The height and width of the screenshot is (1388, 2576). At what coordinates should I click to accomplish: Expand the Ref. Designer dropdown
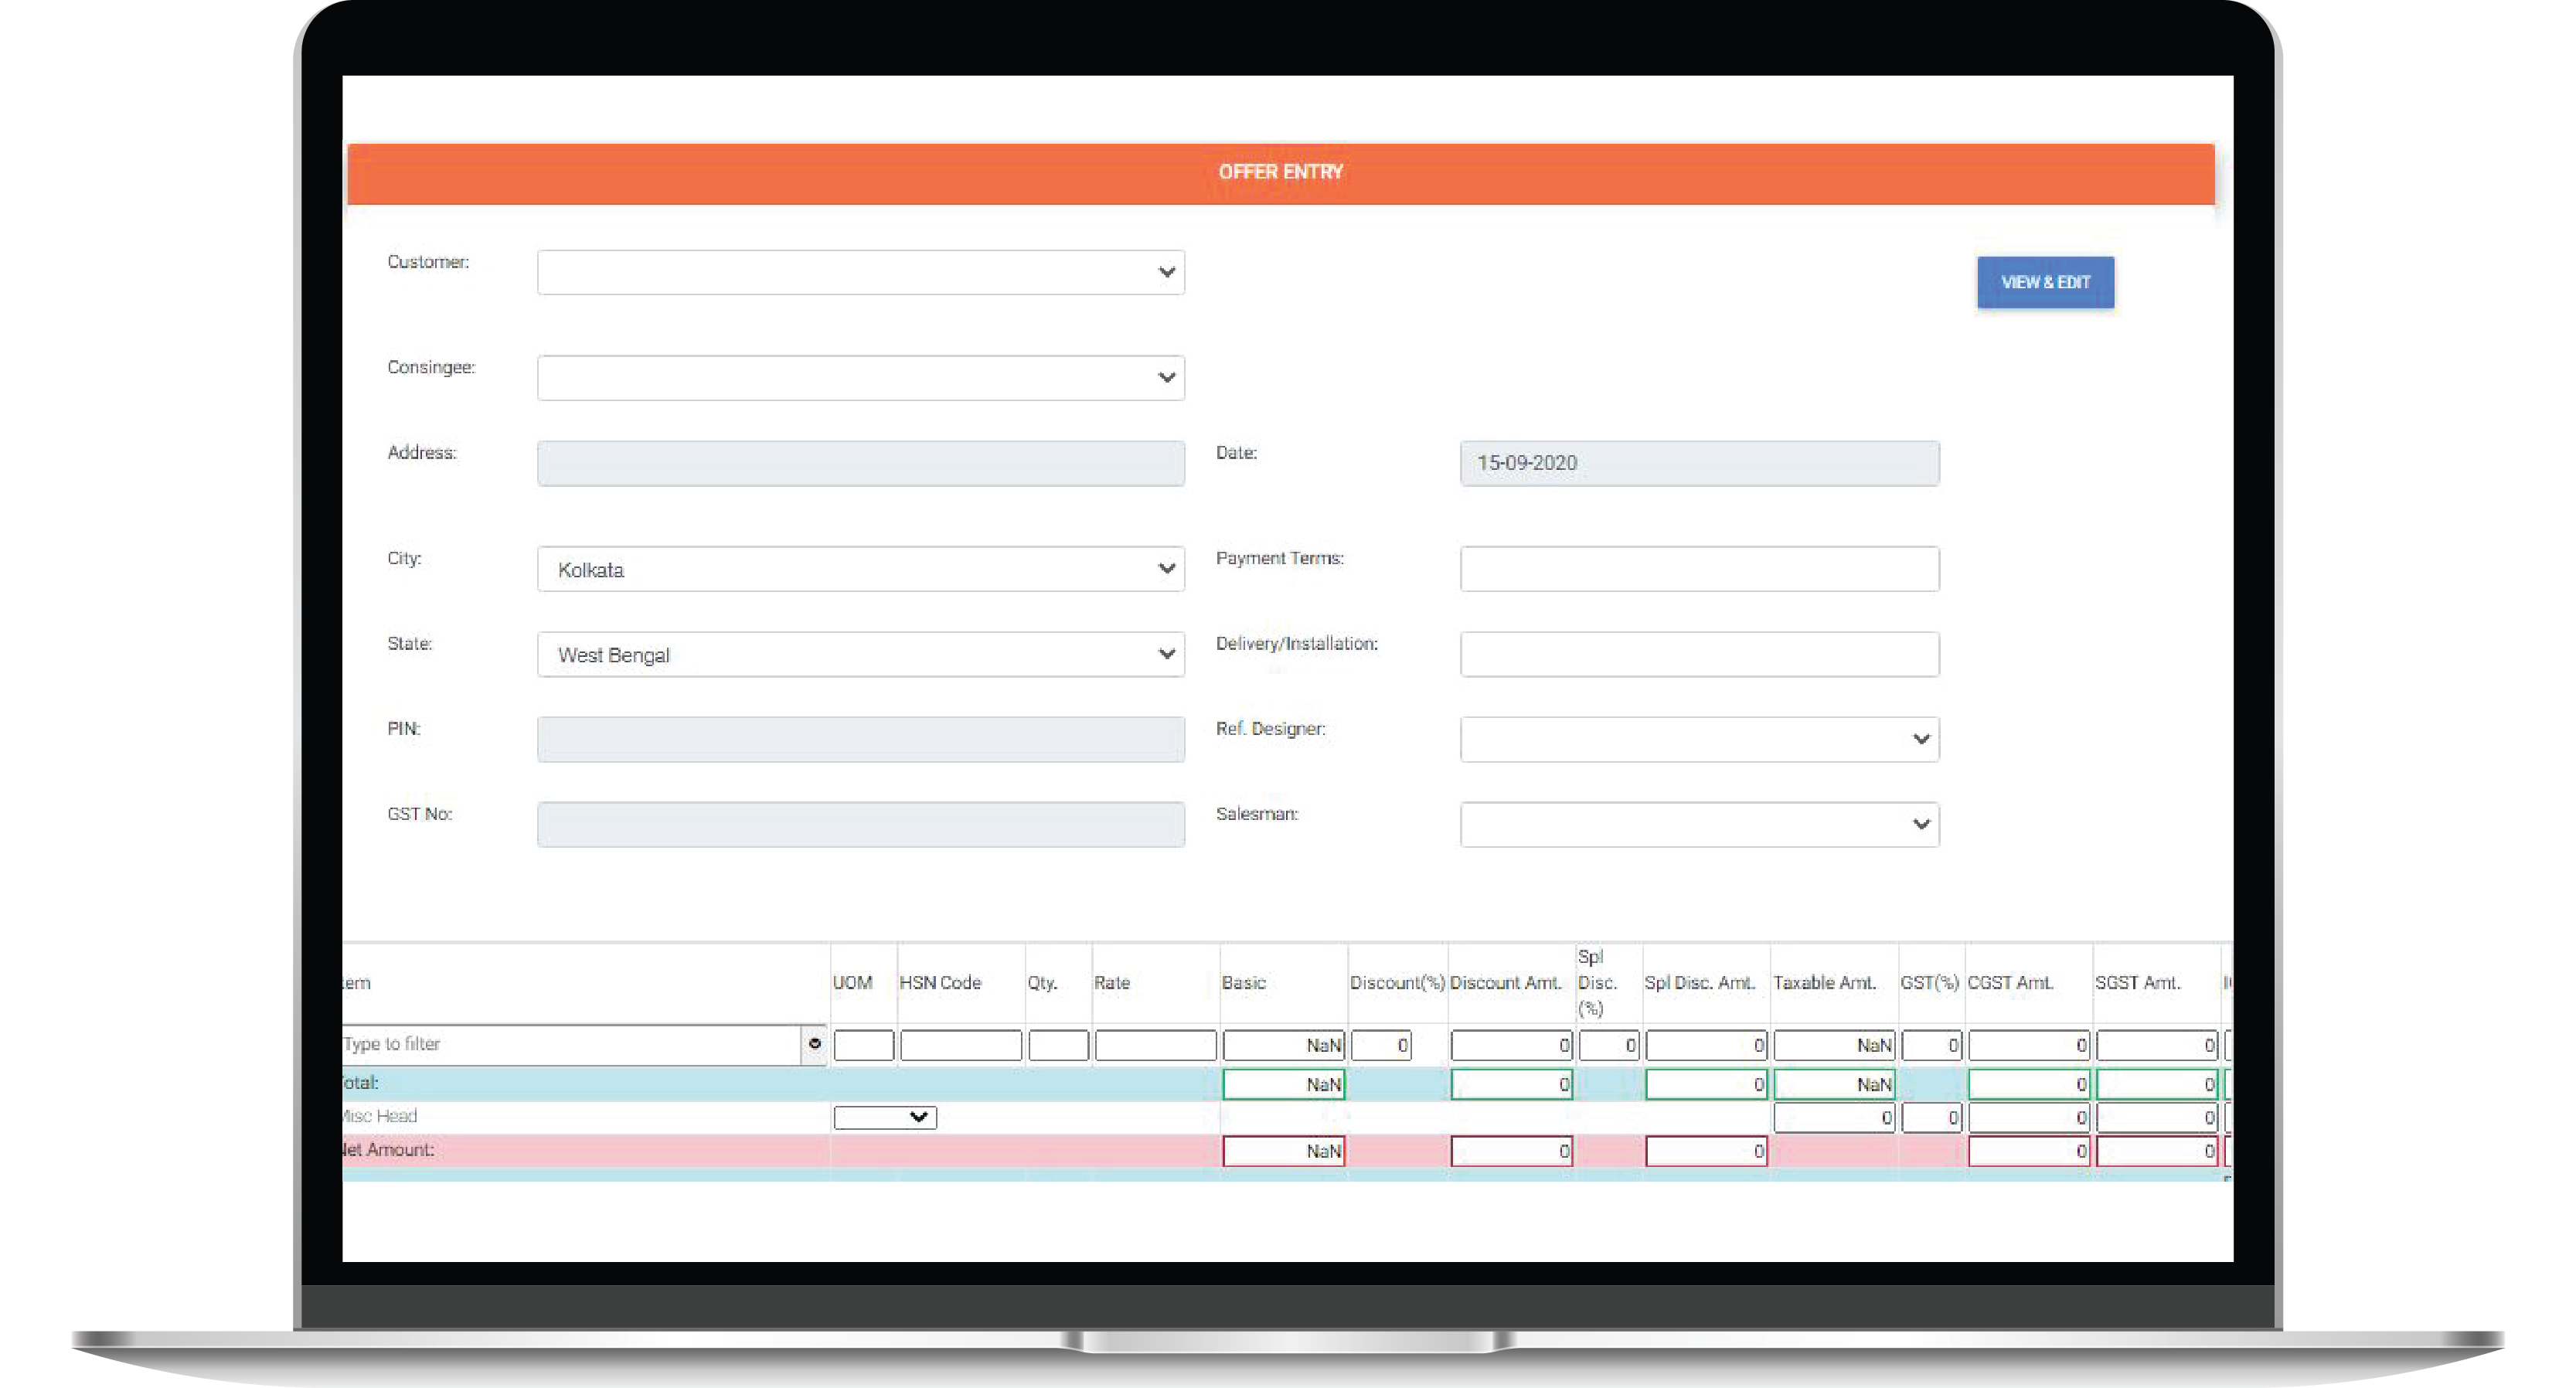pos(1698,739)
